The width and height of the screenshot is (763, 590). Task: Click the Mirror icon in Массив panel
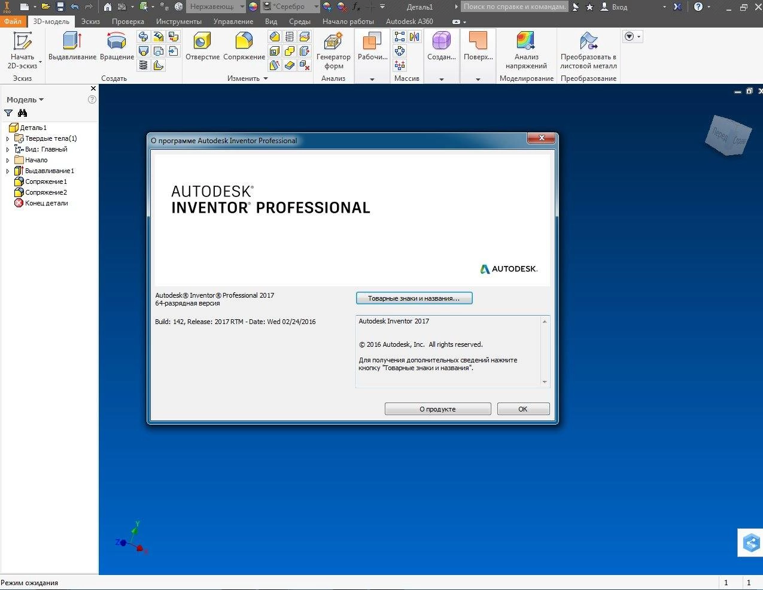coord(415,37)
